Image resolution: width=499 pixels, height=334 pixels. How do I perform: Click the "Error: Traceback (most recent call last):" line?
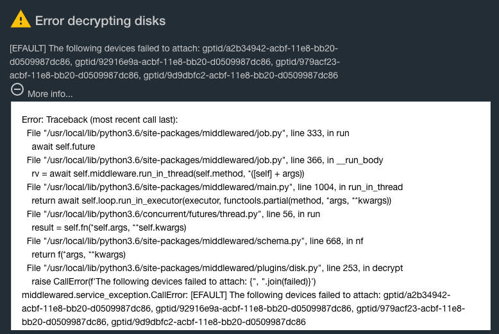(99, 120)
